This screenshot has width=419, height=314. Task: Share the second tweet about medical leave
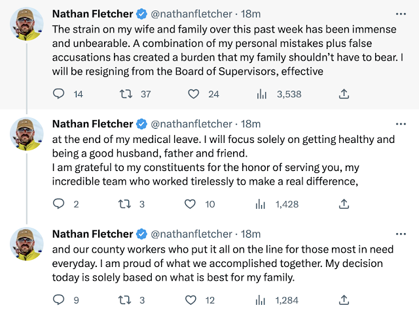pyautogui.click(x=344, y=204)
